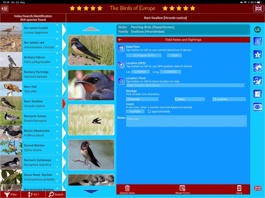
Task: Tick the Female checkbox
Action: [128, 99]
